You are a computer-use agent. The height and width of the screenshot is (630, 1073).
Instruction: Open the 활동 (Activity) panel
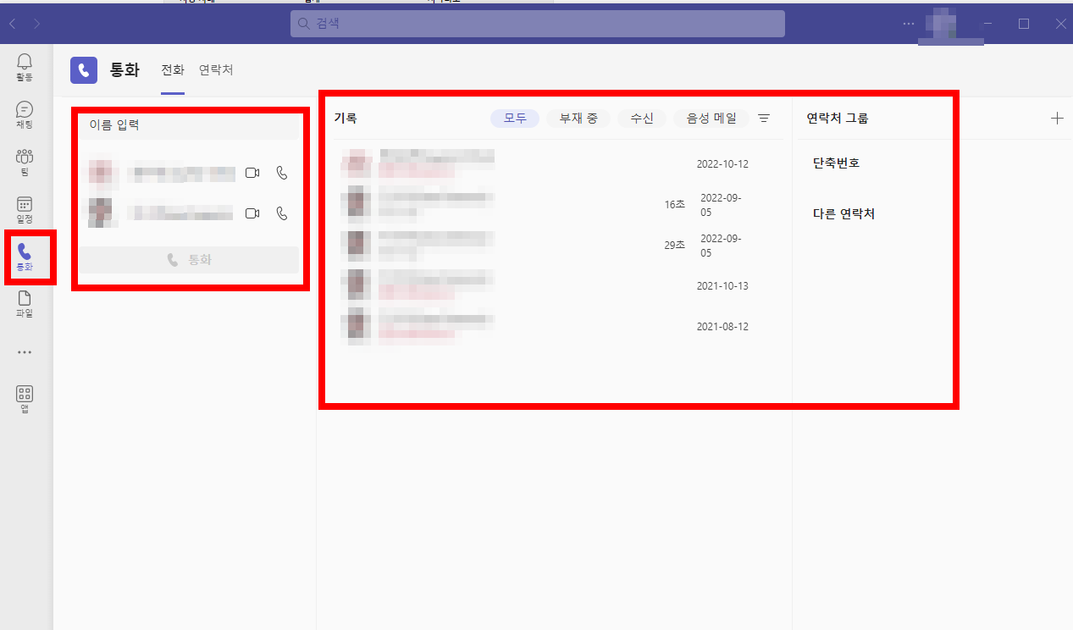24,67
